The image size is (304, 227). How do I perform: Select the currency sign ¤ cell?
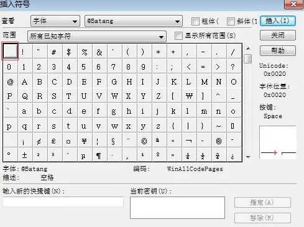(x=70, y=141)
